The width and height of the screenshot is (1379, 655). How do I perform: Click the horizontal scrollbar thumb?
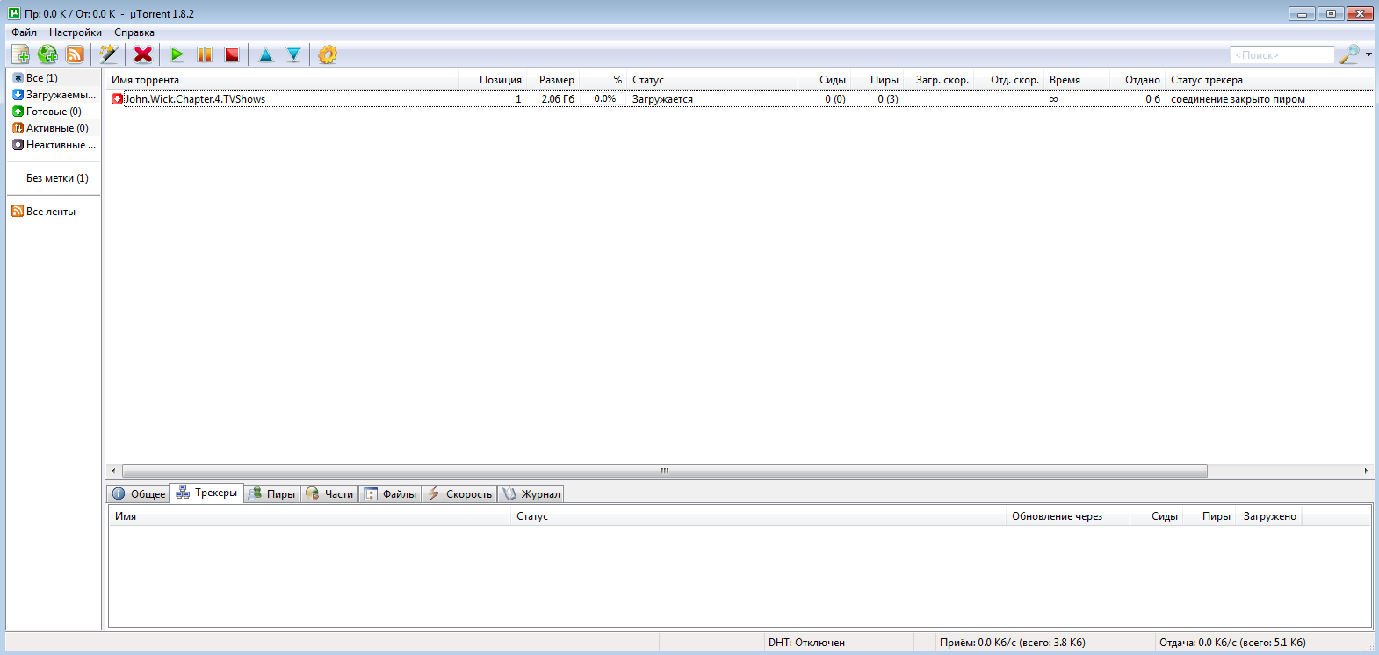point(665,471)
